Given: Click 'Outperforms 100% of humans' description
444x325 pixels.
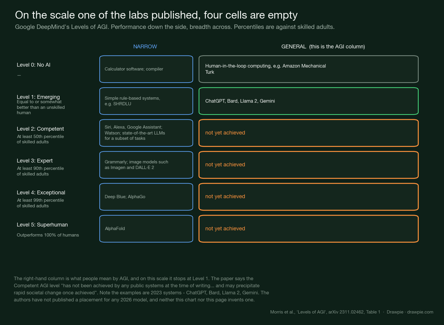Looking at the screenshot, I should pyautogui.click(x=48, y=235).
